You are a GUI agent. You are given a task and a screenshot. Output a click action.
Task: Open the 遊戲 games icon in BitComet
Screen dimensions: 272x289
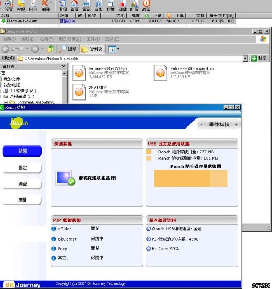[122, 6]
